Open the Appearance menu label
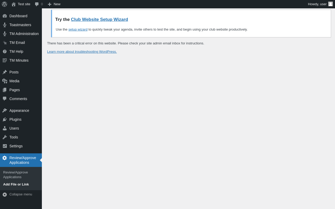 tap(19, 111)
